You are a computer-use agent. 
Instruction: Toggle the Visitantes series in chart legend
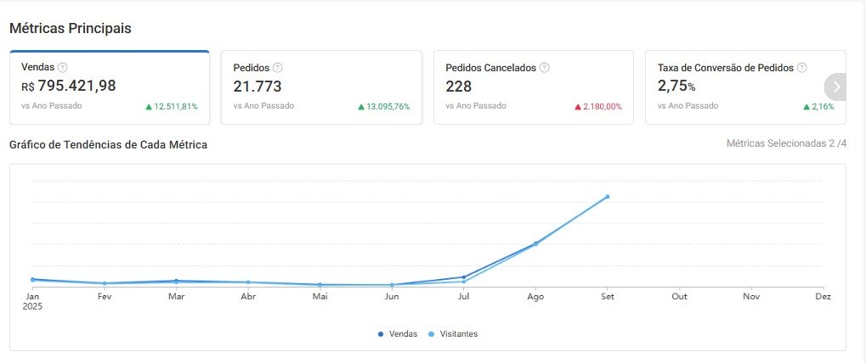(x=453, y=334)
